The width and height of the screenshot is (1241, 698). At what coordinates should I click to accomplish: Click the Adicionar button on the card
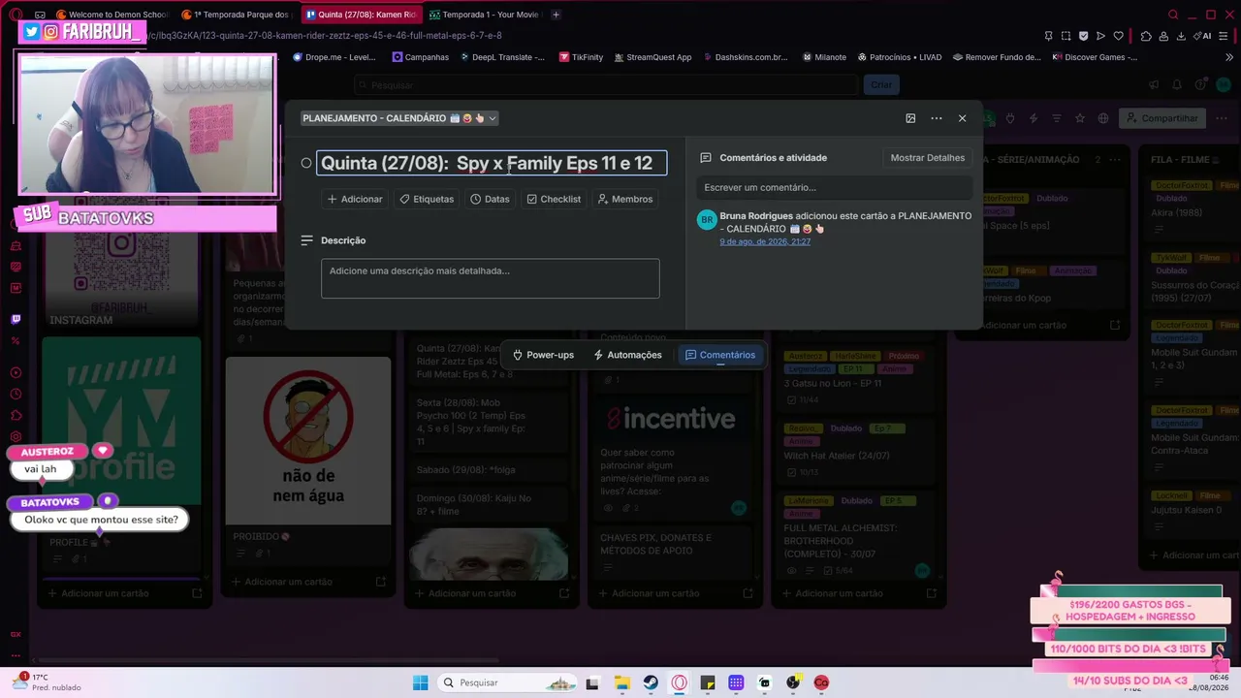coord(355,199)
